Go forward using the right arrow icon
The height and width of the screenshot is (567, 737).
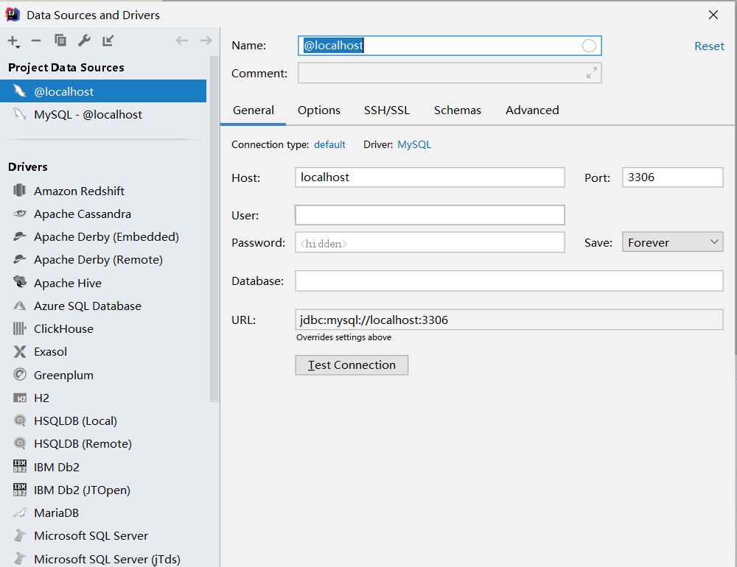(x=206, y=41)
